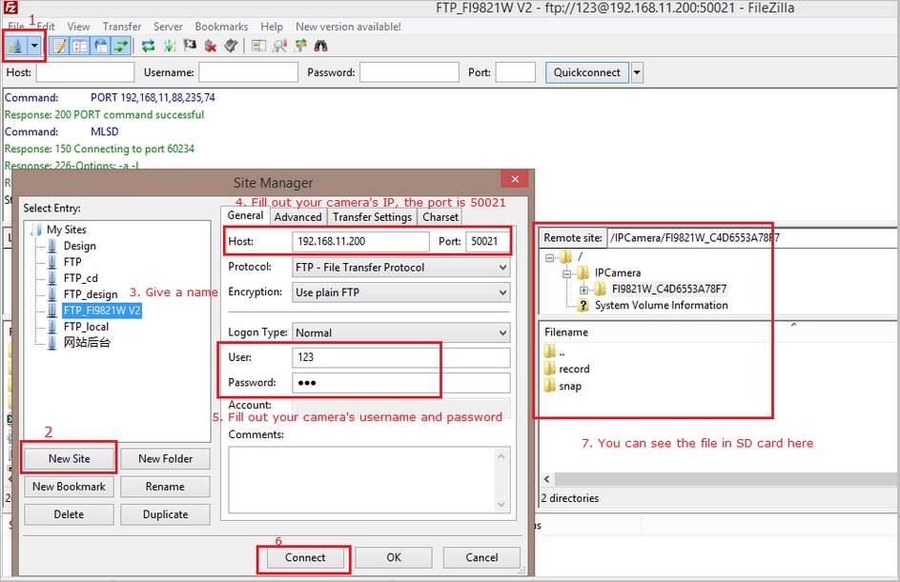
Task: Select the FTP_local site entry
Action: coord(86,327)
